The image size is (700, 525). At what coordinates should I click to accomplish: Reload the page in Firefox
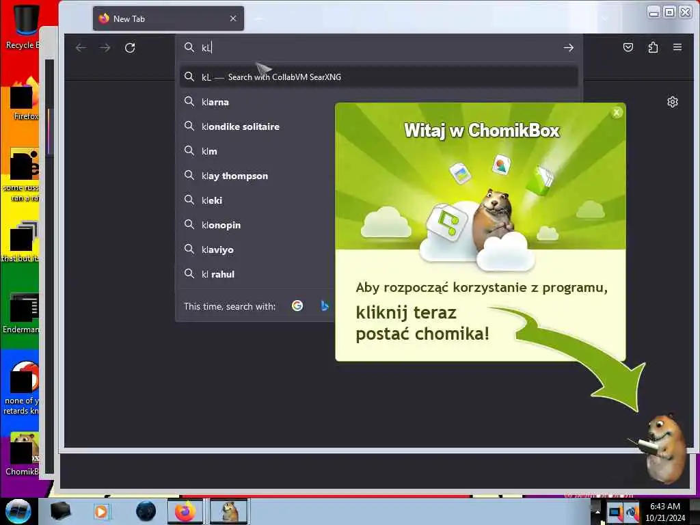click(130, 48)
